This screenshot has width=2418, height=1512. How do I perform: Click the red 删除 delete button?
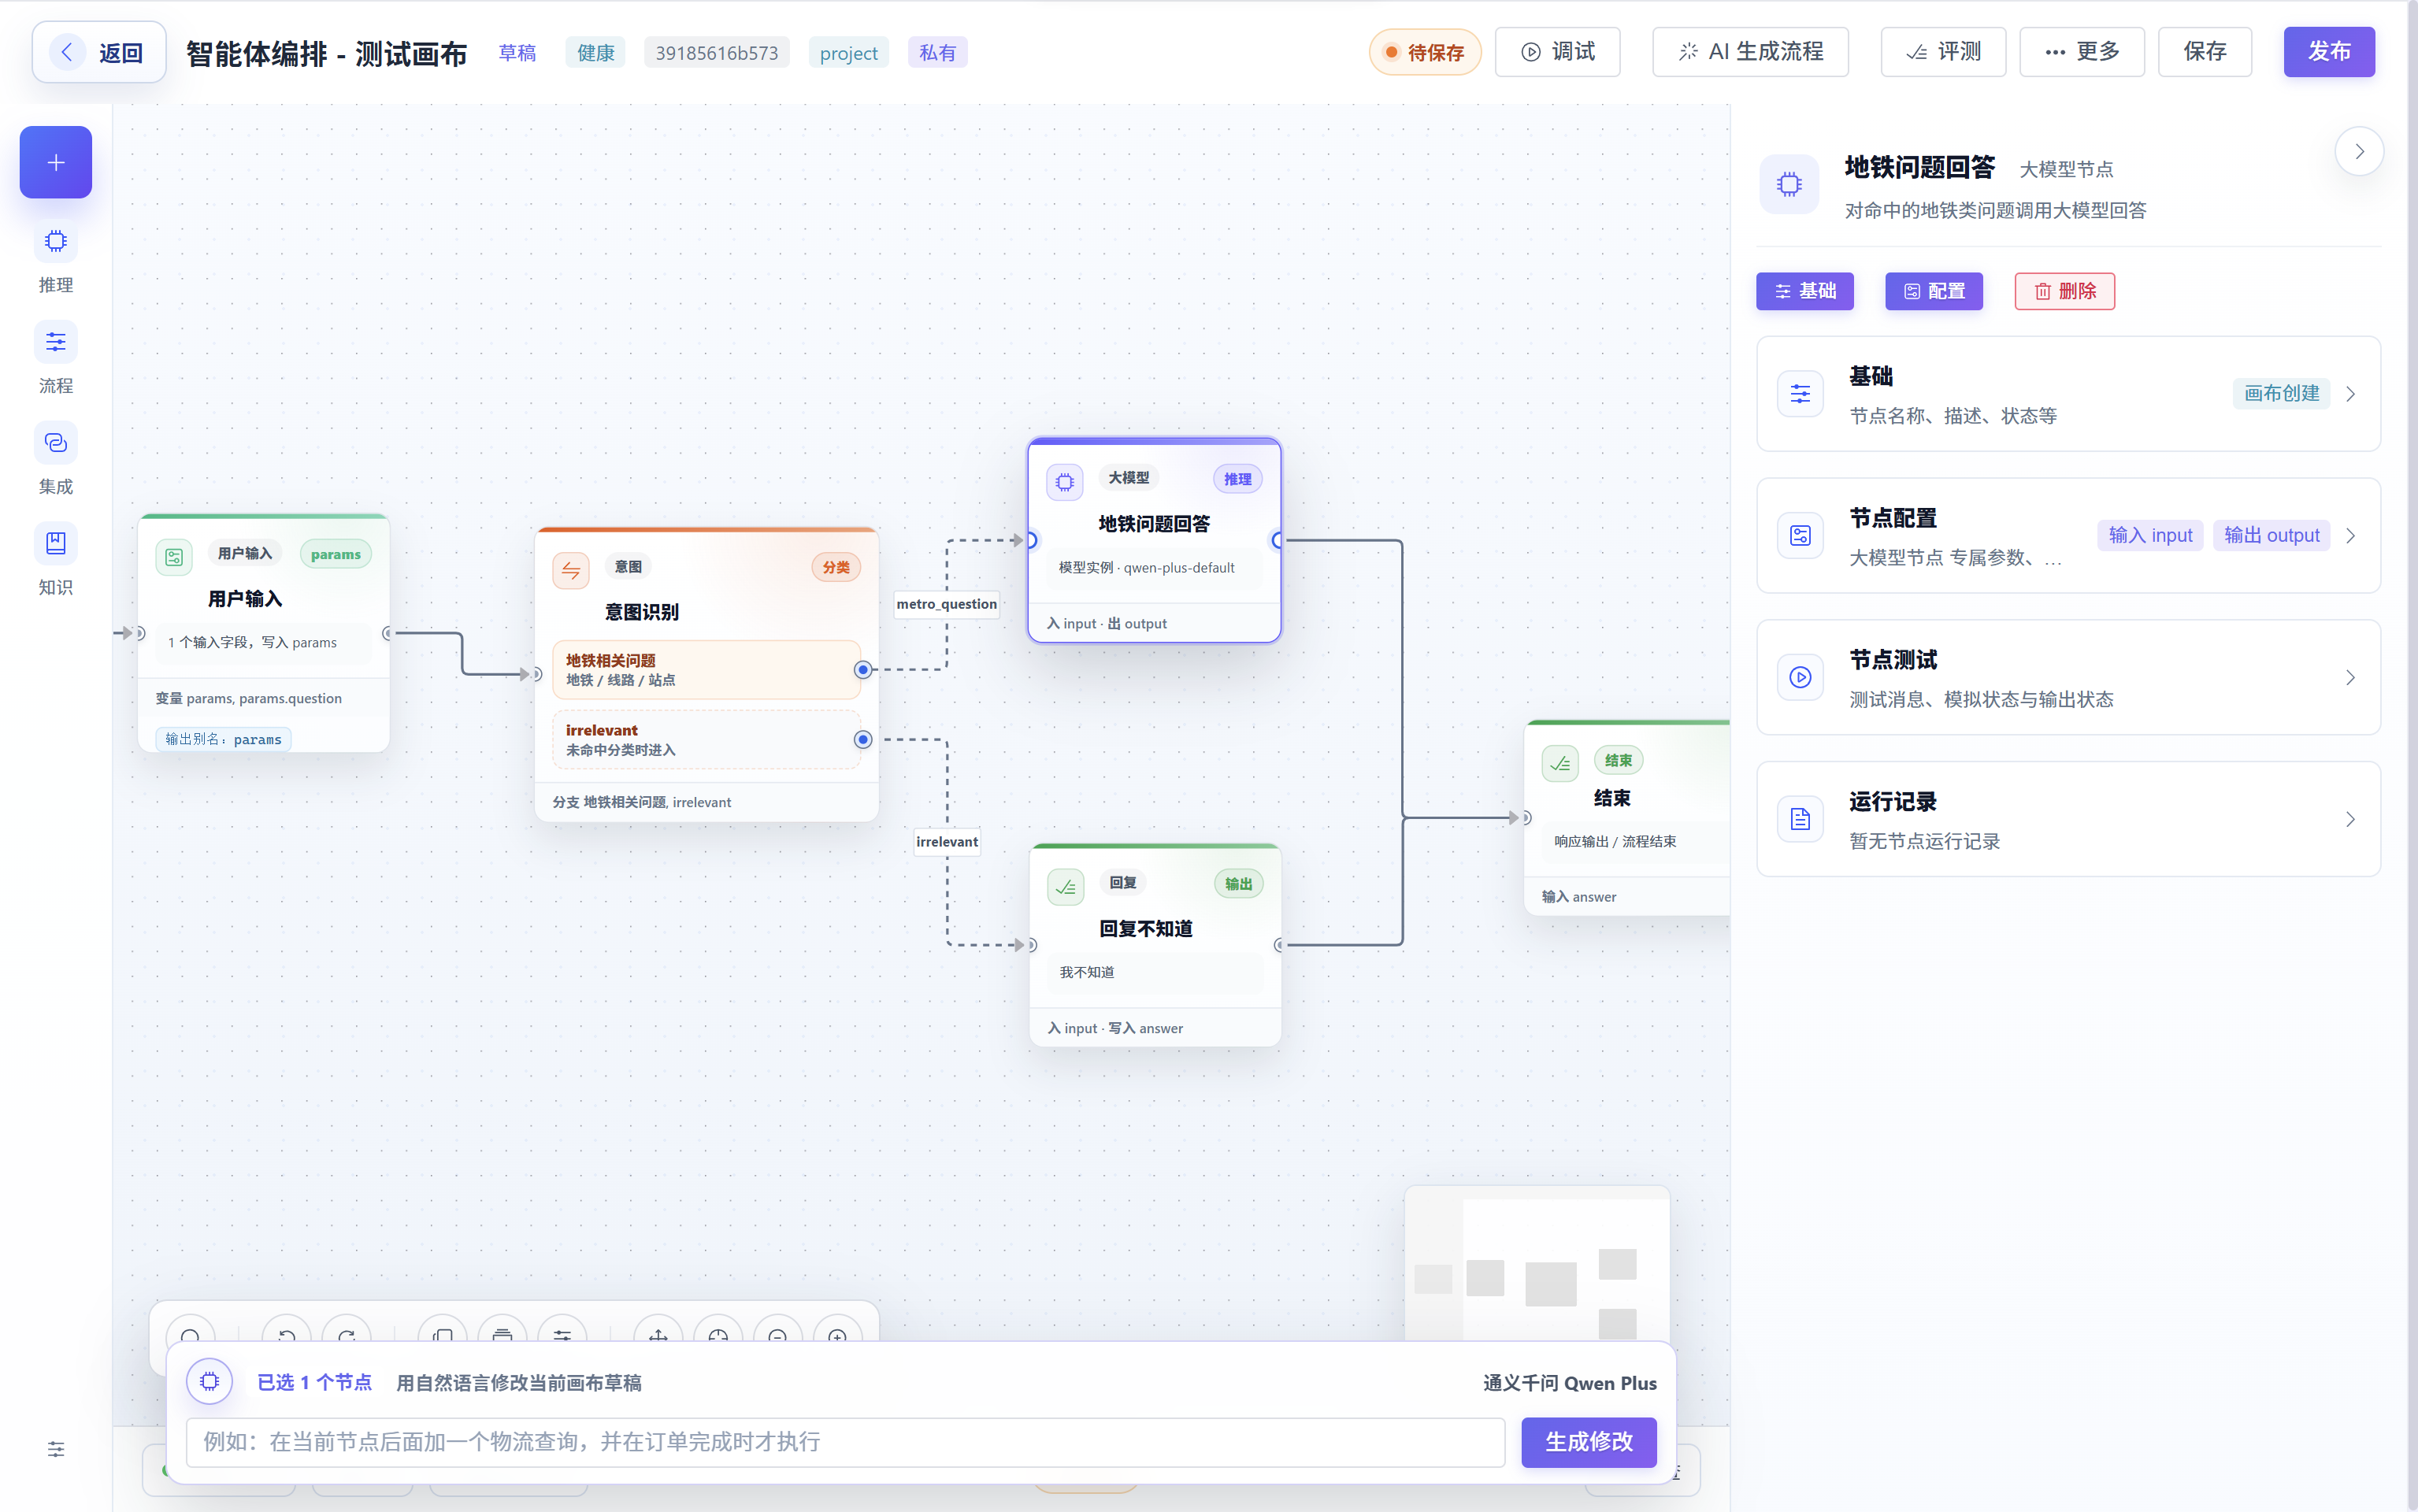(2065, 291)
